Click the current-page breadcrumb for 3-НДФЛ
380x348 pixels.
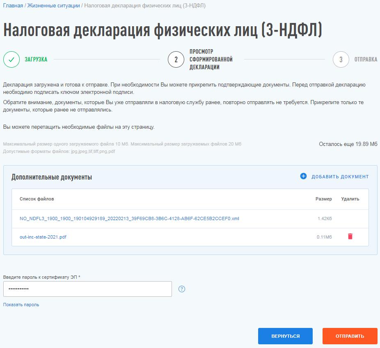tap(145, 5)
